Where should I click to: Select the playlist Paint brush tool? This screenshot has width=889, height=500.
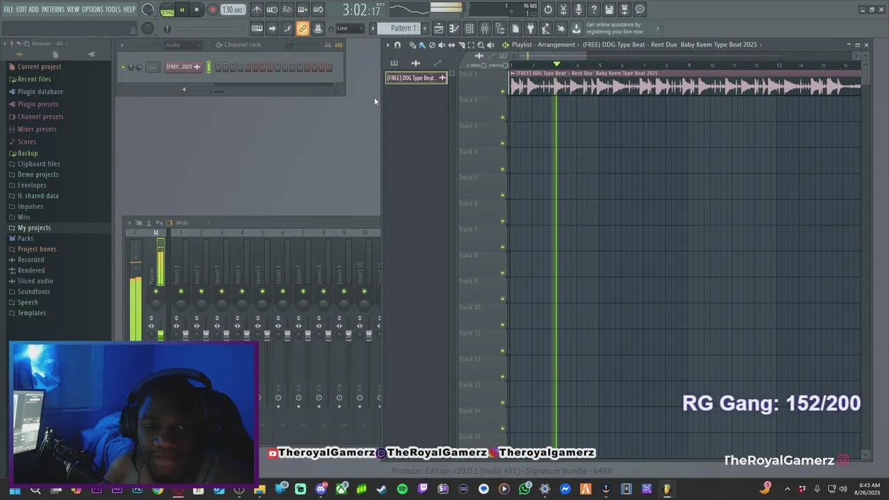pos(422,45)
